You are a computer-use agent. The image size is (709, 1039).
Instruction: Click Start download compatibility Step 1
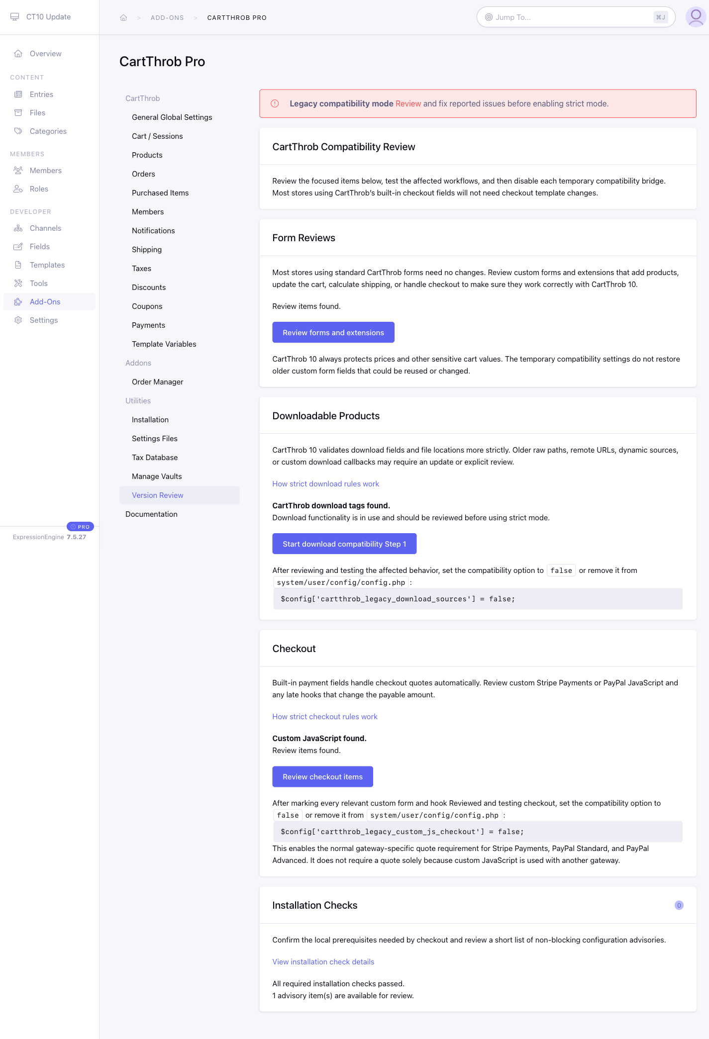tap(344, 544)
